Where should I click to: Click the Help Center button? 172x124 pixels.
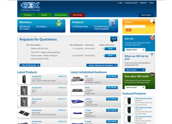point(146,15)
